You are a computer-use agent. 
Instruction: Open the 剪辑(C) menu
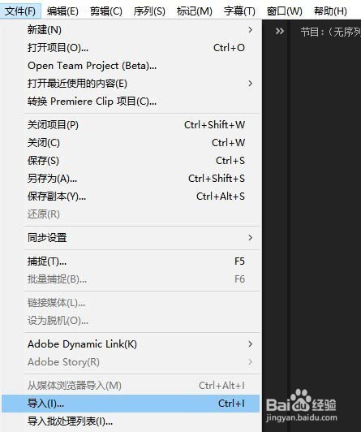click(106, 11)
